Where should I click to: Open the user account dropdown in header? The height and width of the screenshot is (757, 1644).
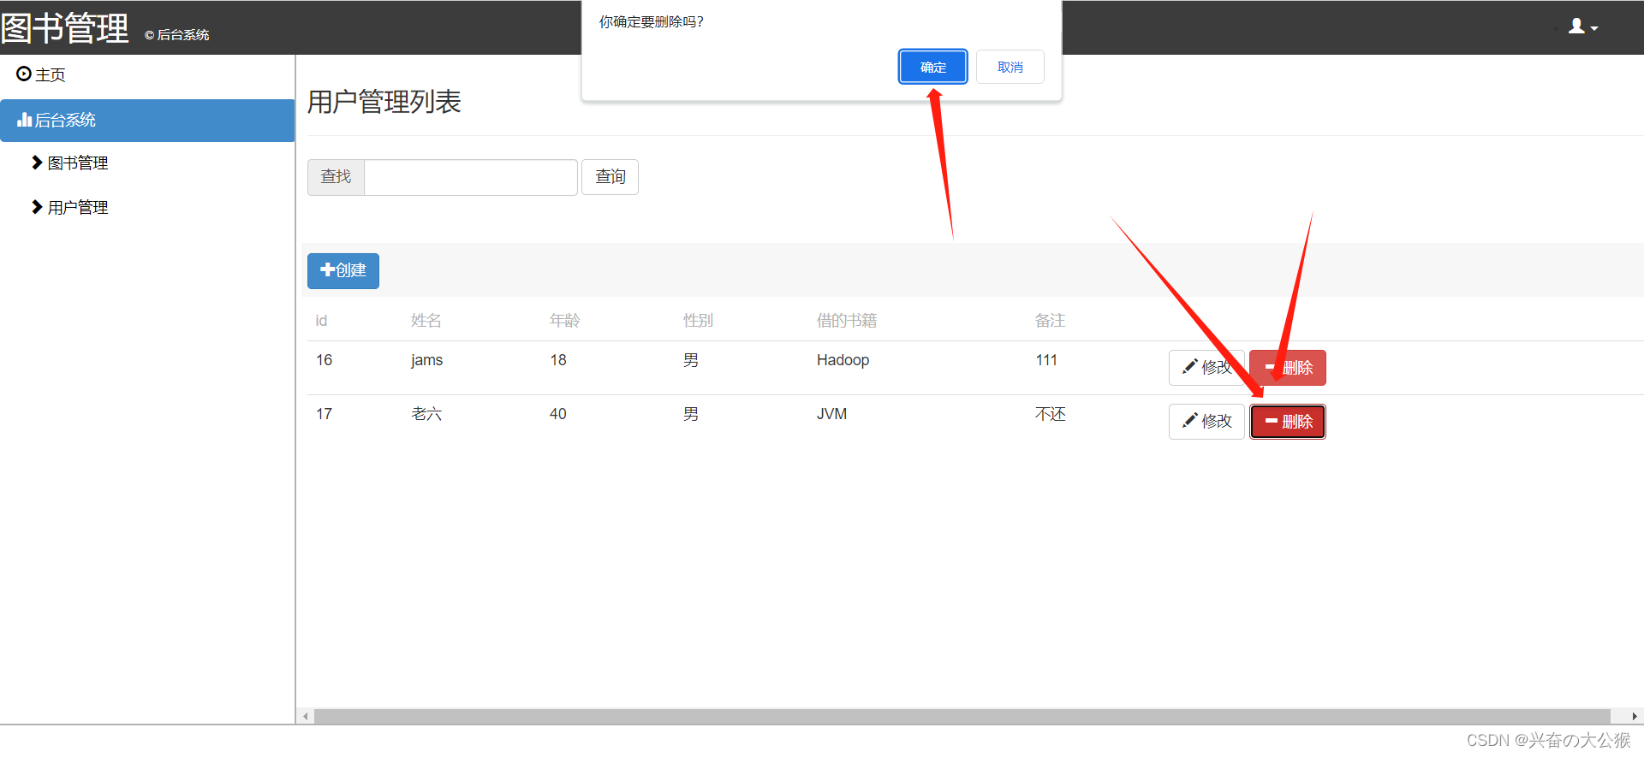point(1582,27)
